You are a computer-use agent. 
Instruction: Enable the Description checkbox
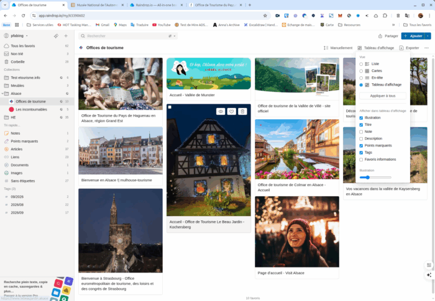coord(362,138)
